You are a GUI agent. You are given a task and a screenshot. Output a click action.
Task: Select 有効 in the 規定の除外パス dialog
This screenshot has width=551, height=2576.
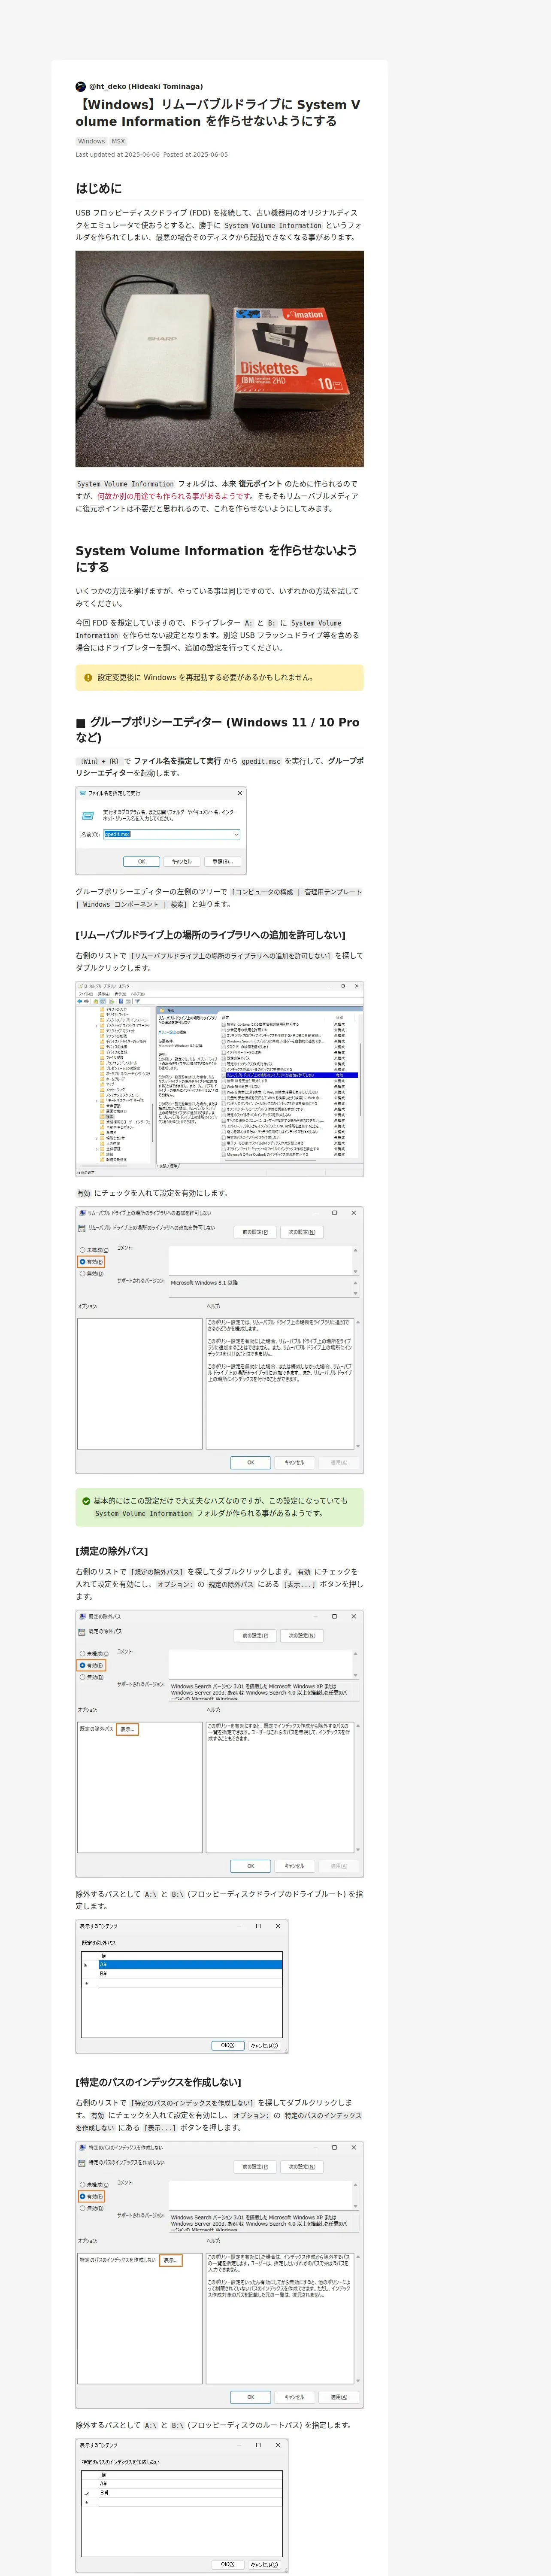[91, 1666]
